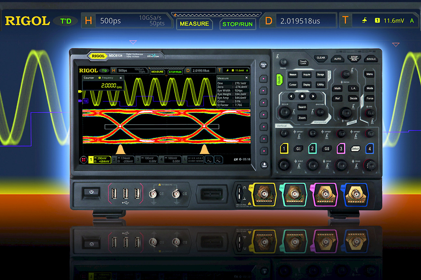Toggle channel 1 with the yellow 1 key
421x280 pixels.
pos(284,149)
